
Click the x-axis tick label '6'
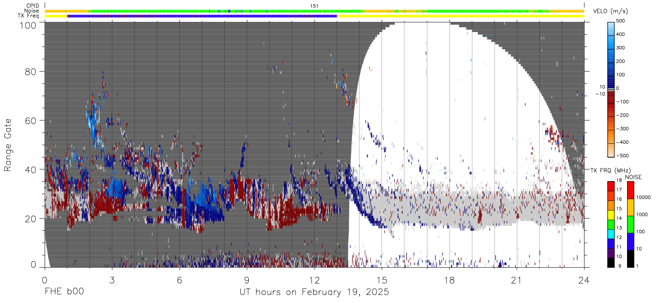click(x=179, y=280)
